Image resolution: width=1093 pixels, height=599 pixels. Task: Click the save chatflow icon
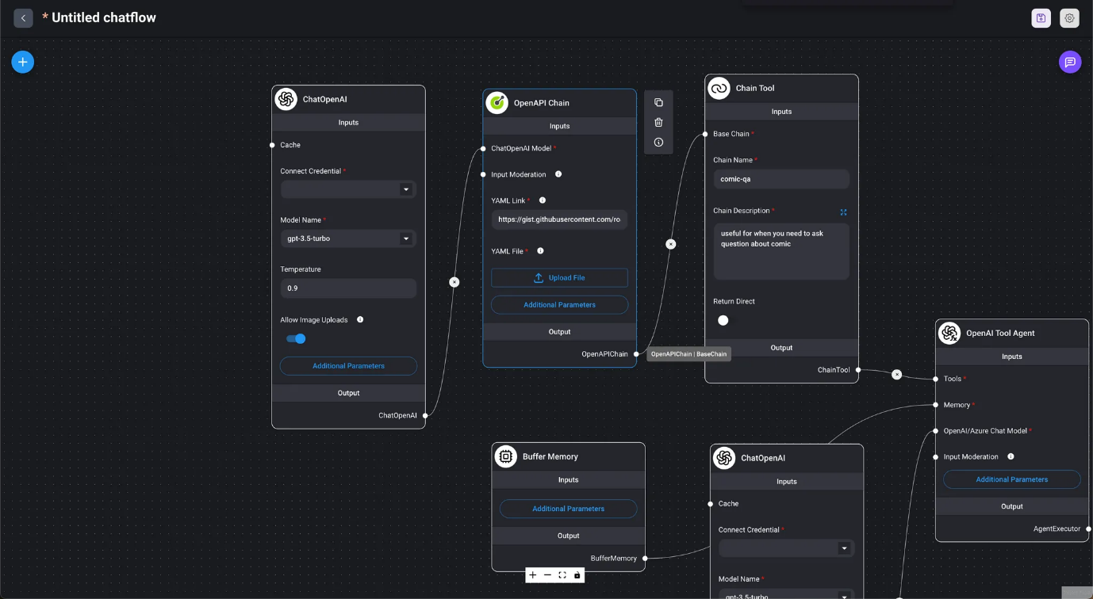pyautogui.click(x=1041, y=18)
